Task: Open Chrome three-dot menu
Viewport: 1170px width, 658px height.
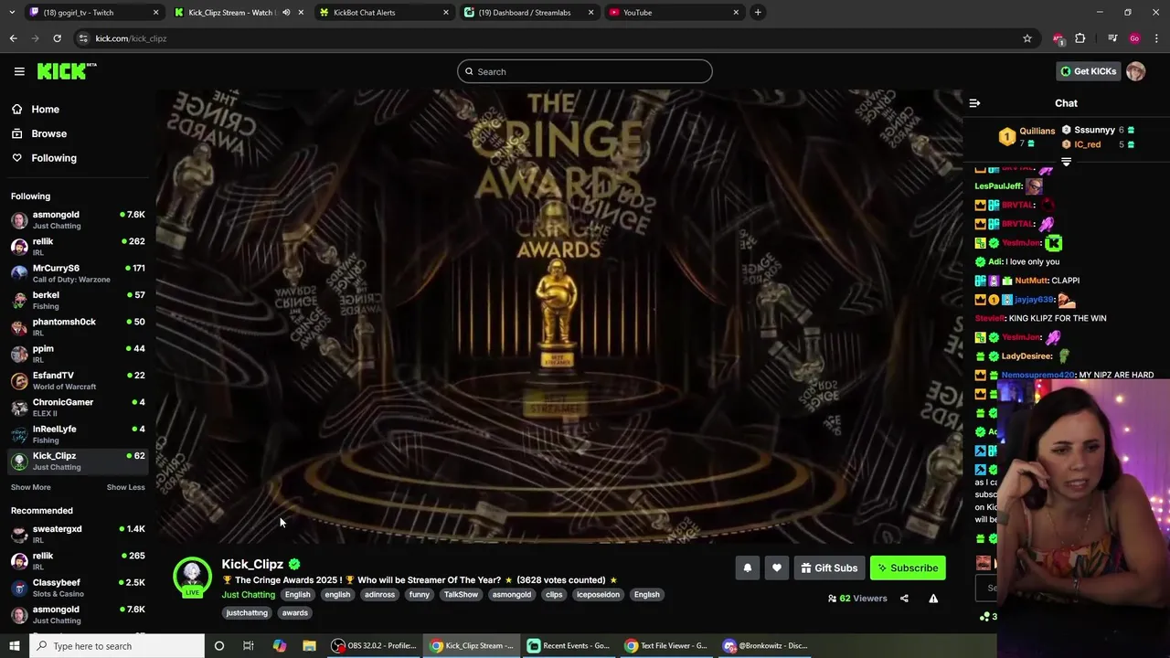Action: pyautogui.click(x=1156, y=38)
